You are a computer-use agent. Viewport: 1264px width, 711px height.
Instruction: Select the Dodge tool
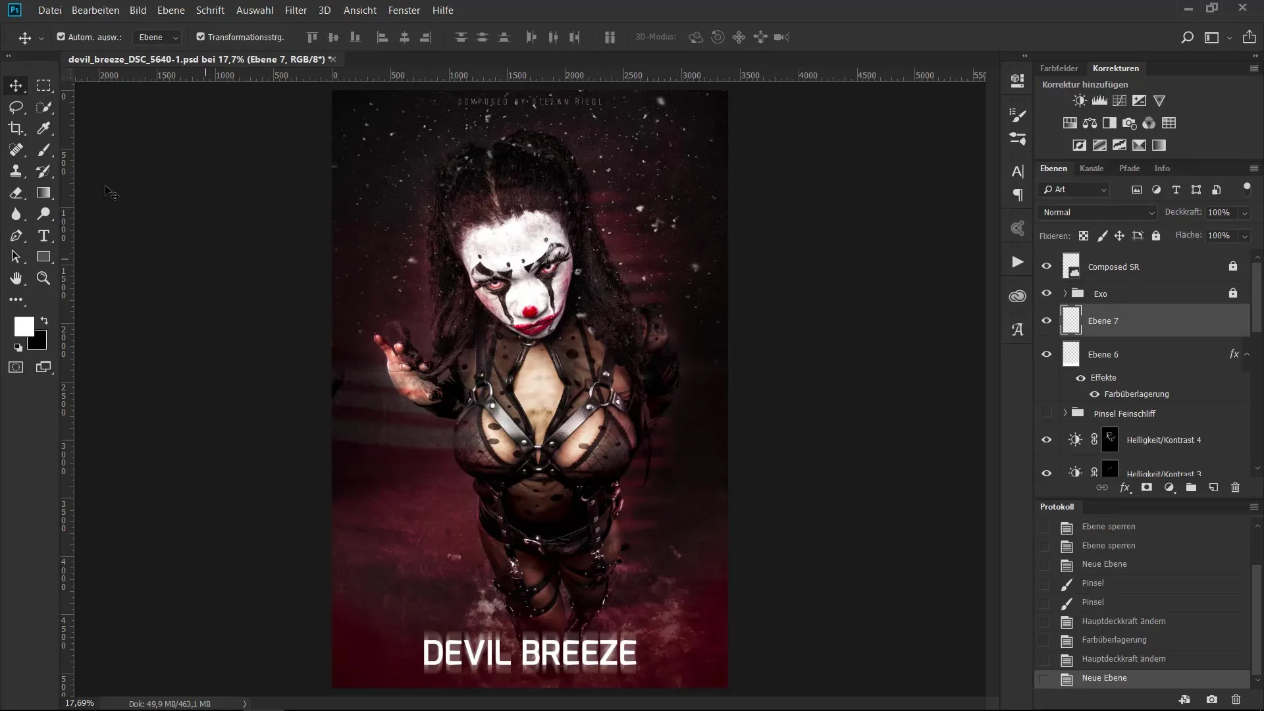(43, 214)
